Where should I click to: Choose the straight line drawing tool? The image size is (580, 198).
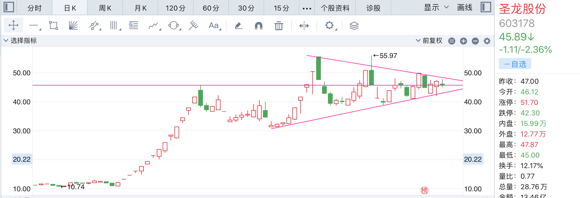pos(34,26)
